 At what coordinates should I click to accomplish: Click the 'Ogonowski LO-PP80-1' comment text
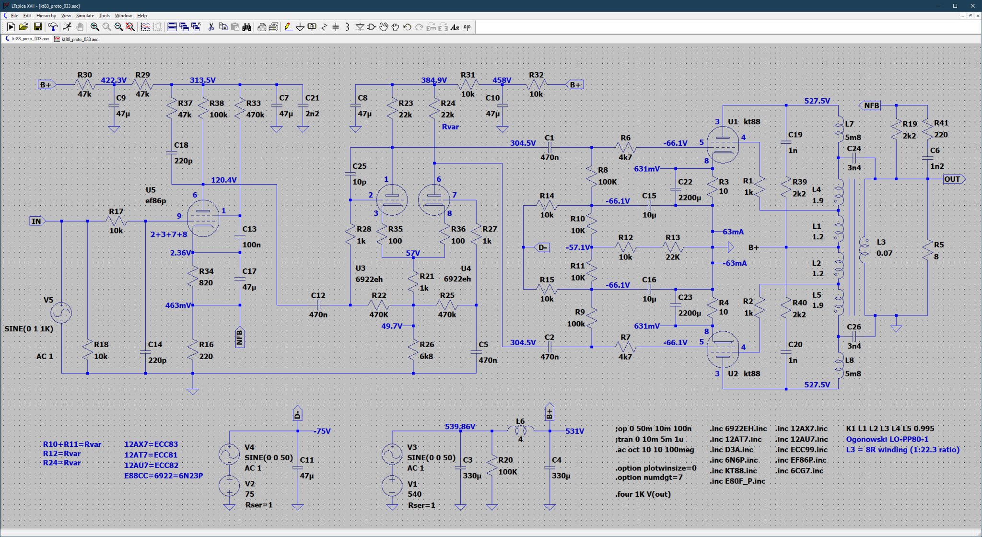887,439
